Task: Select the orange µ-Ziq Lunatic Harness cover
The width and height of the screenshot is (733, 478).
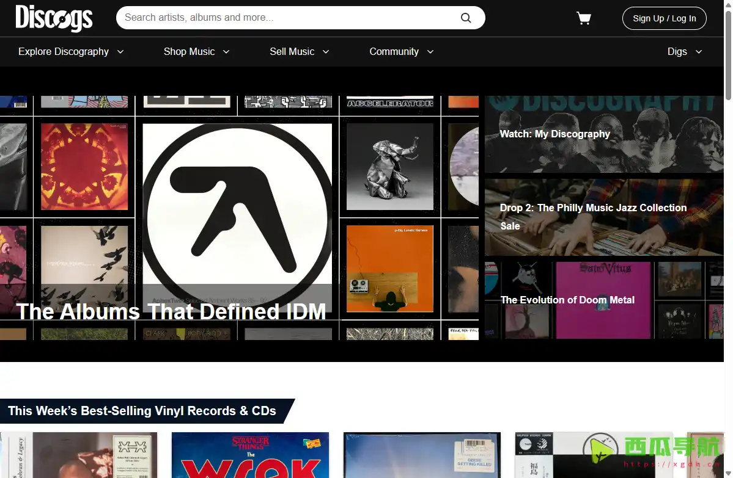Action: pos(389,269)
